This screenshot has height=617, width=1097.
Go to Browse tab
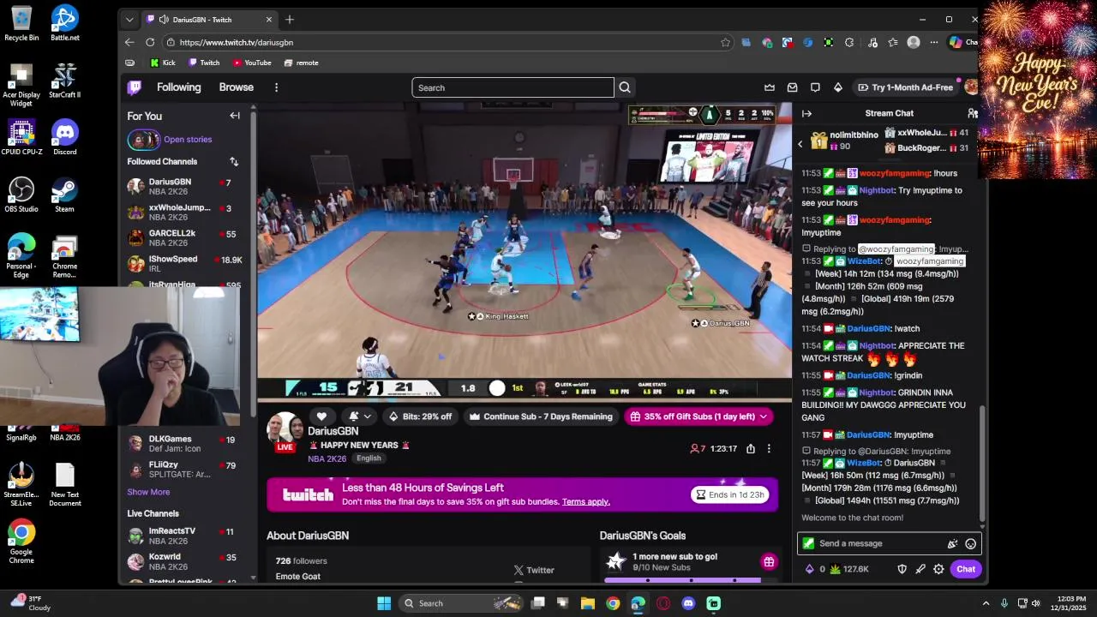point(236,87)
